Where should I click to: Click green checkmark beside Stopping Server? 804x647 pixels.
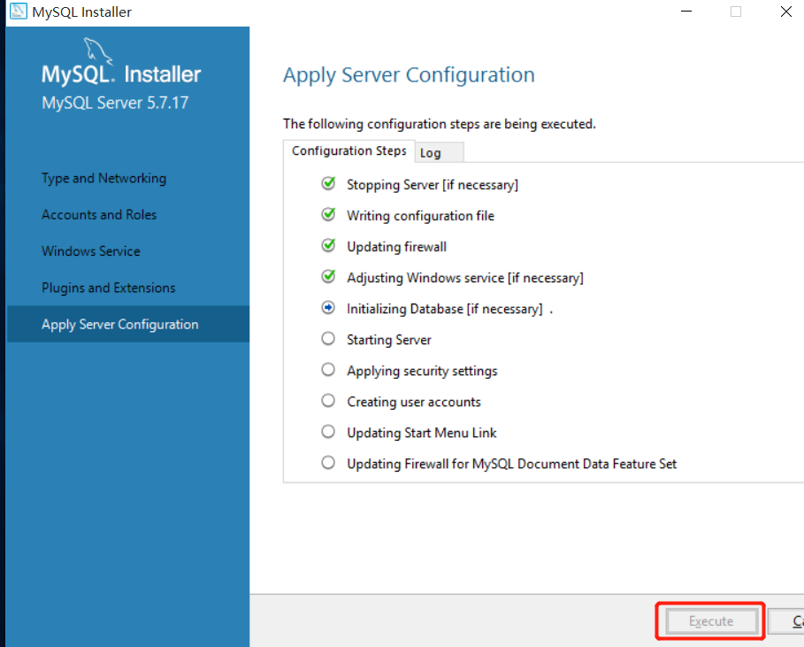328,184
